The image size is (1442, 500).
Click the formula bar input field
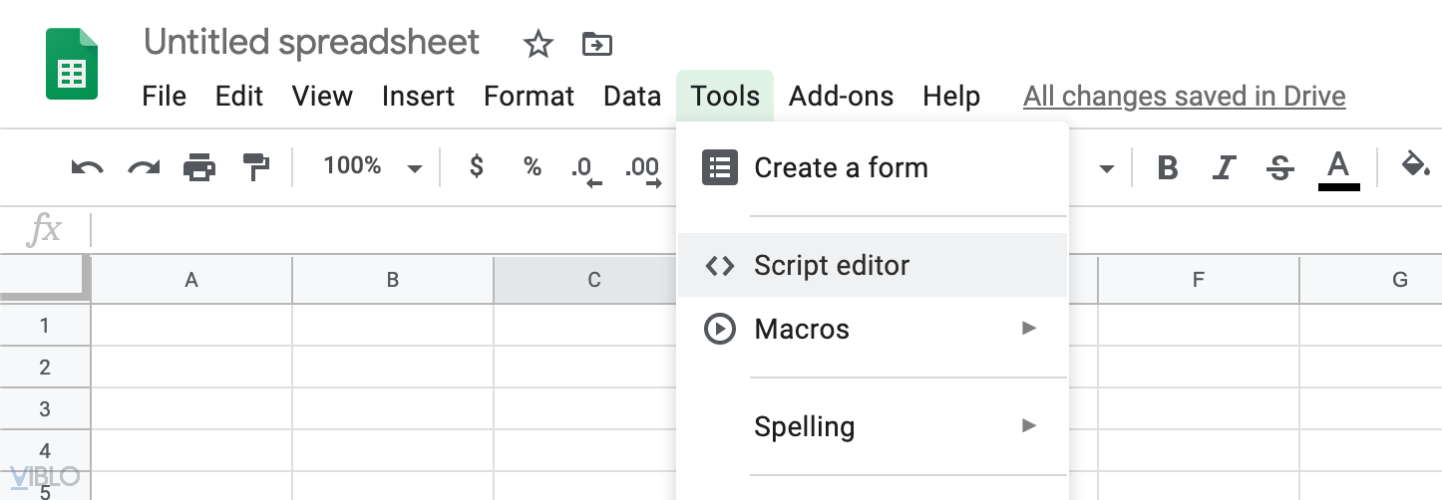click(x=379, y=231)
